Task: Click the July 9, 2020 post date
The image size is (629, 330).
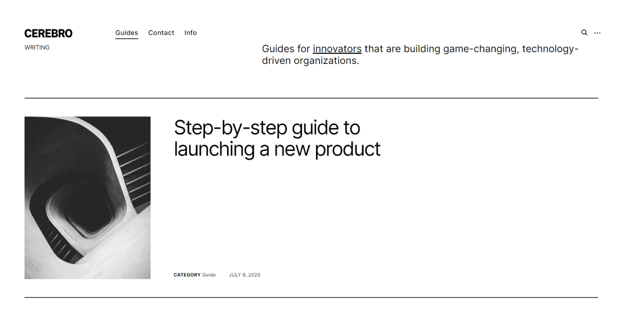Action: 244,275
